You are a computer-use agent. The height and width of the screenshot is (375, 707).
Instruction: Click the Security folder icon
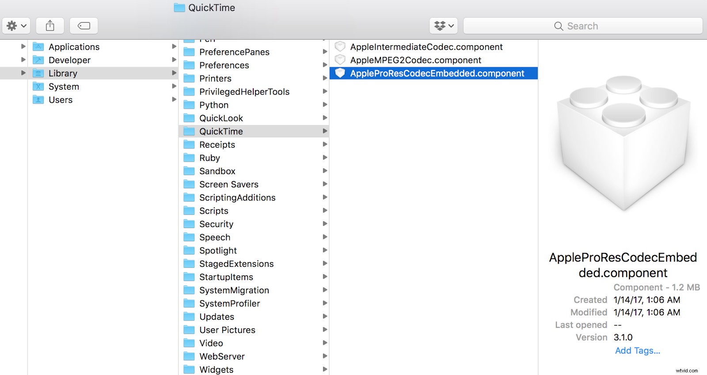tap(189, 224)
